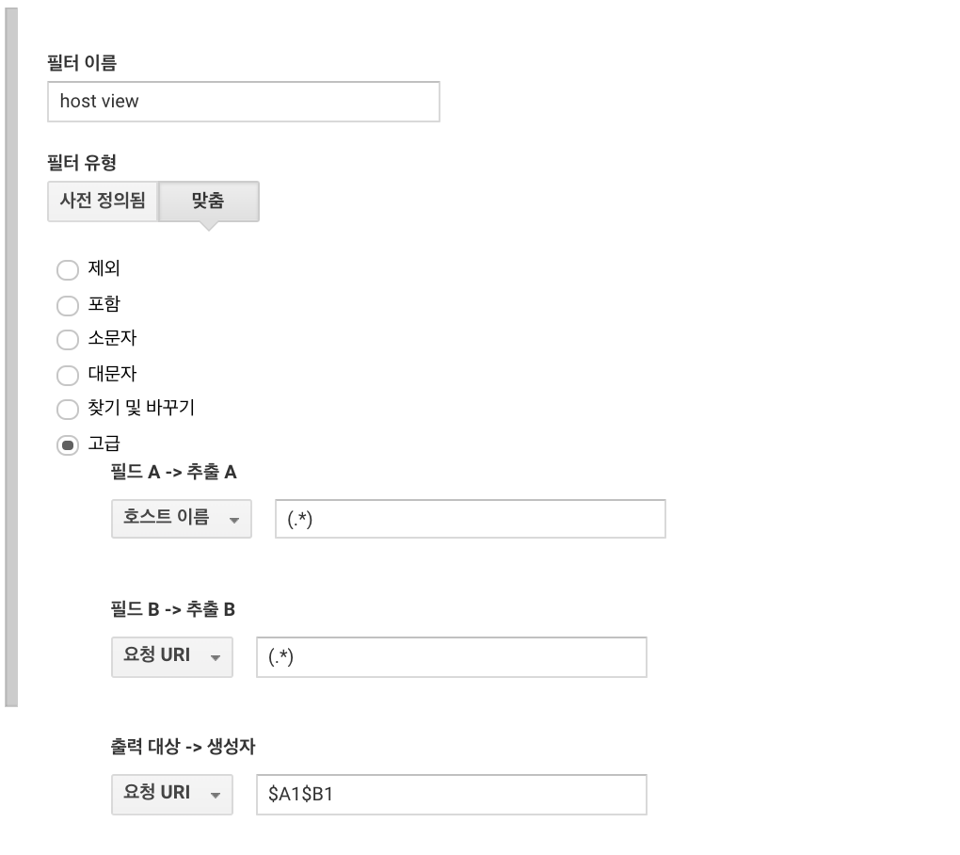Switch to the 사전 정의됨 tab

click(x=103, y=201)
